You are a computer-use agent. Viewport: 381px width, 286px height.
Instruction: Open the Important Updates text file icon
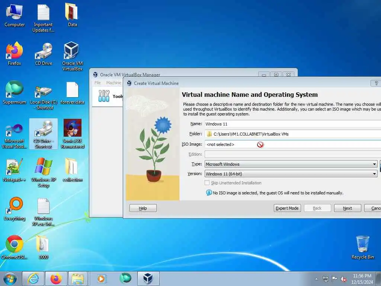pyautogui.click(x=43, y=18)
